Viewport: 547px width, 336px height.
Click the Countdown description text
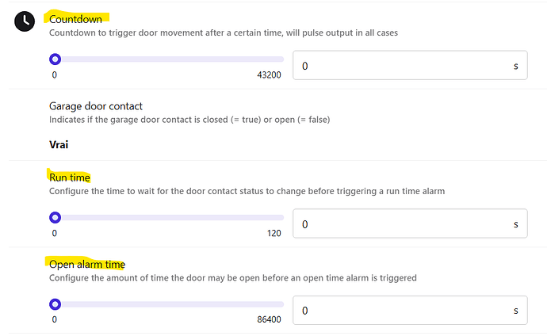(224, 33)
